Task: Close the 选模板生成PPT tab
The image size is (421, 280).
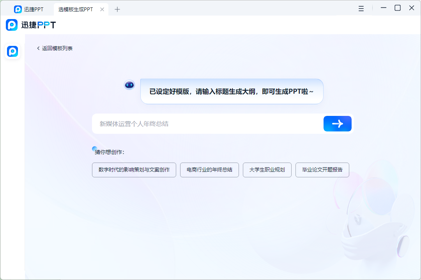Action: [102, 9]
